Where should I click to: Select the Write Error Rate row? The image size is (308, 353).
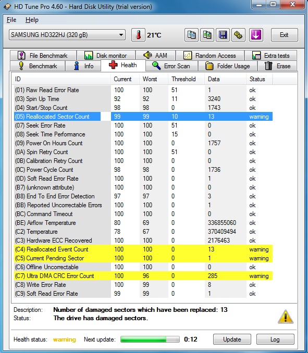pos(143,285)
